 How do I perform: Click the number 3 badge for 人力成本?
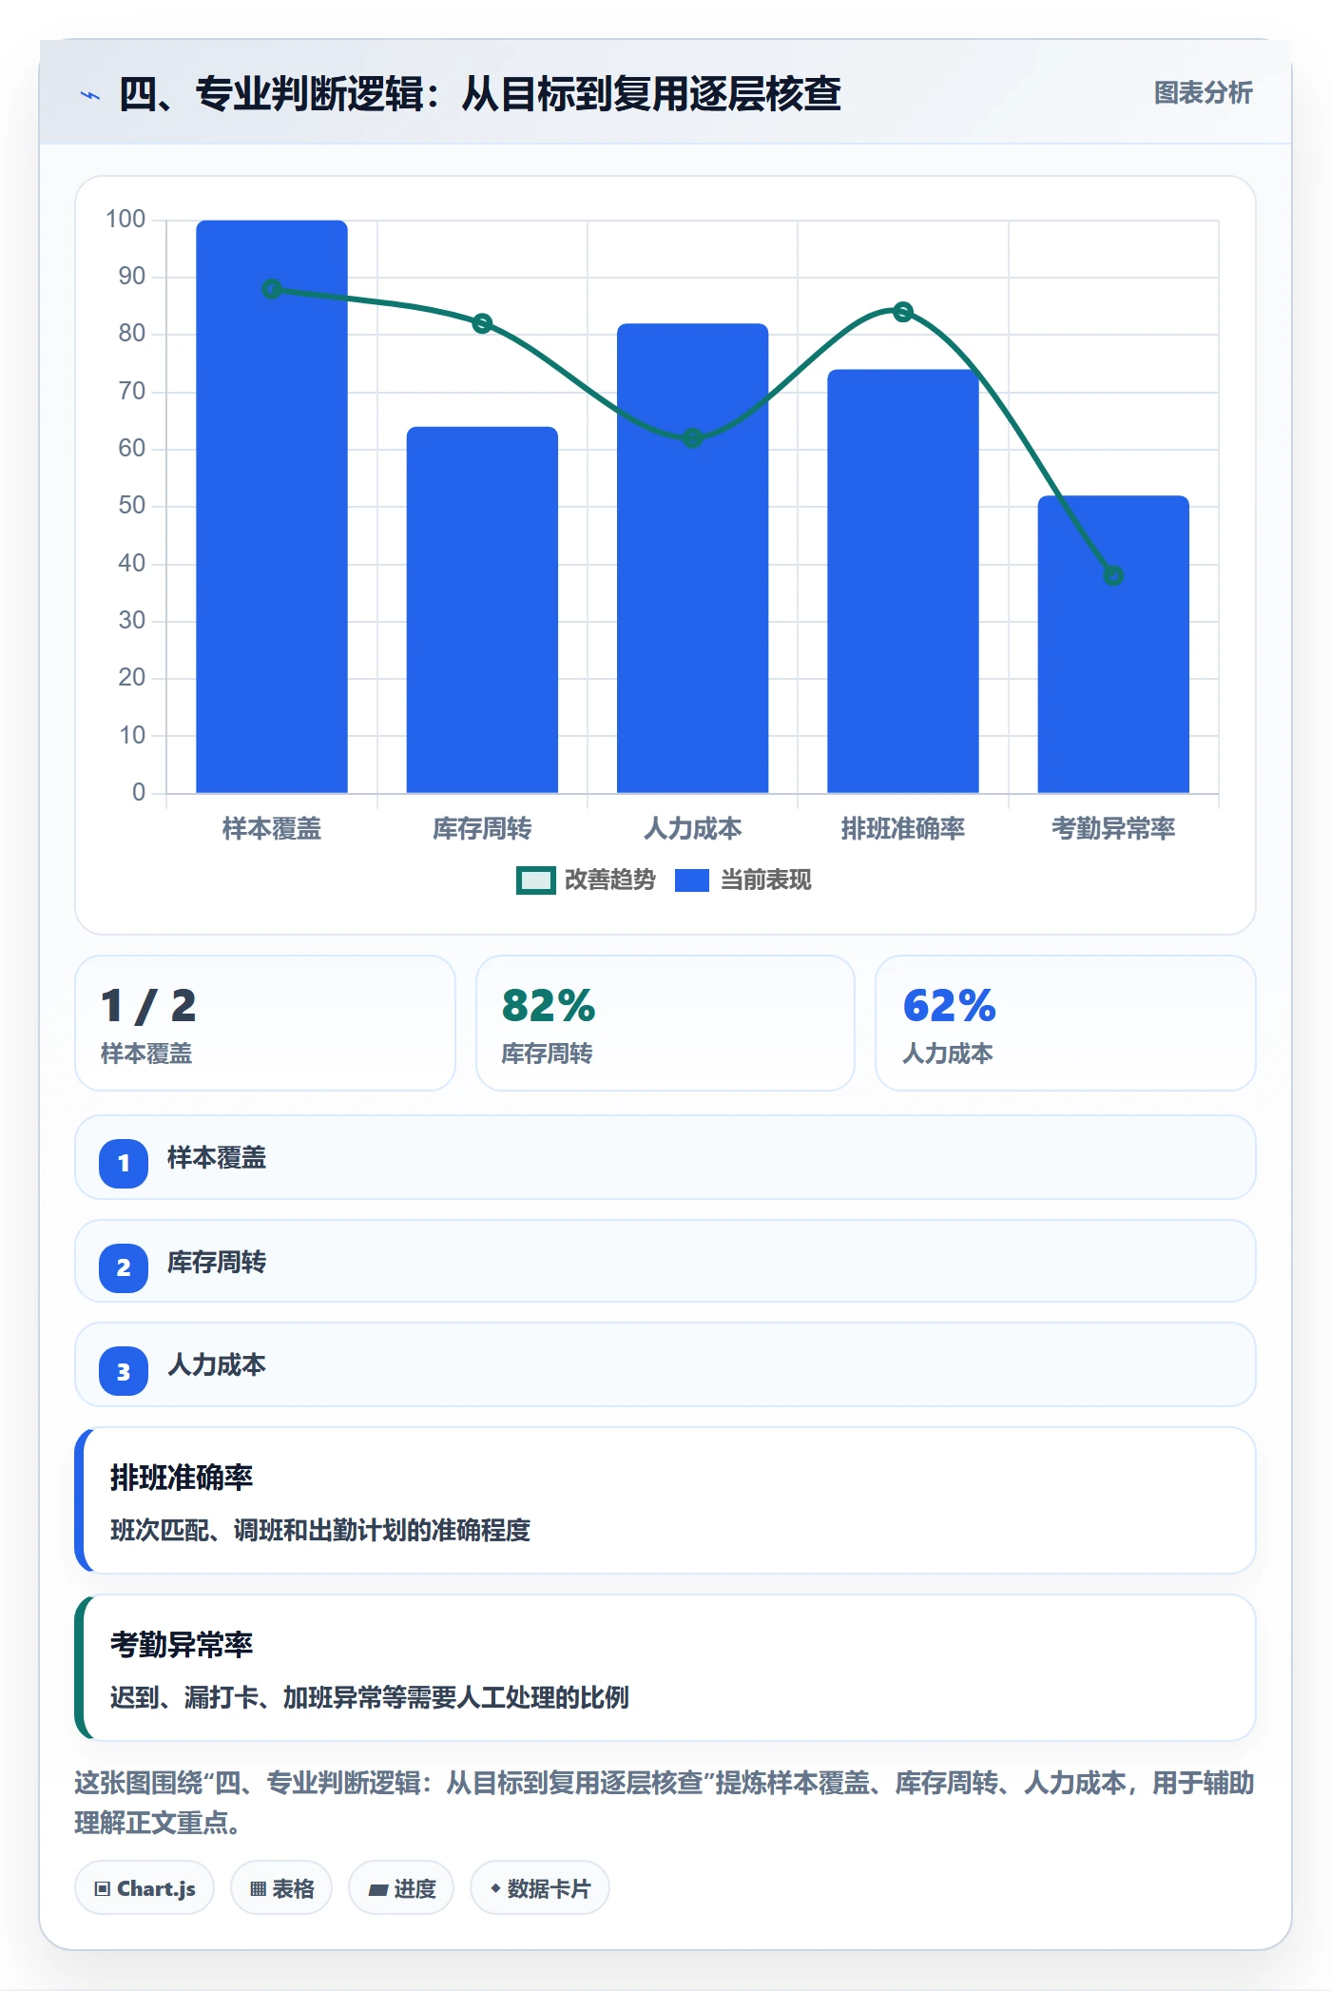[124, 1371]
